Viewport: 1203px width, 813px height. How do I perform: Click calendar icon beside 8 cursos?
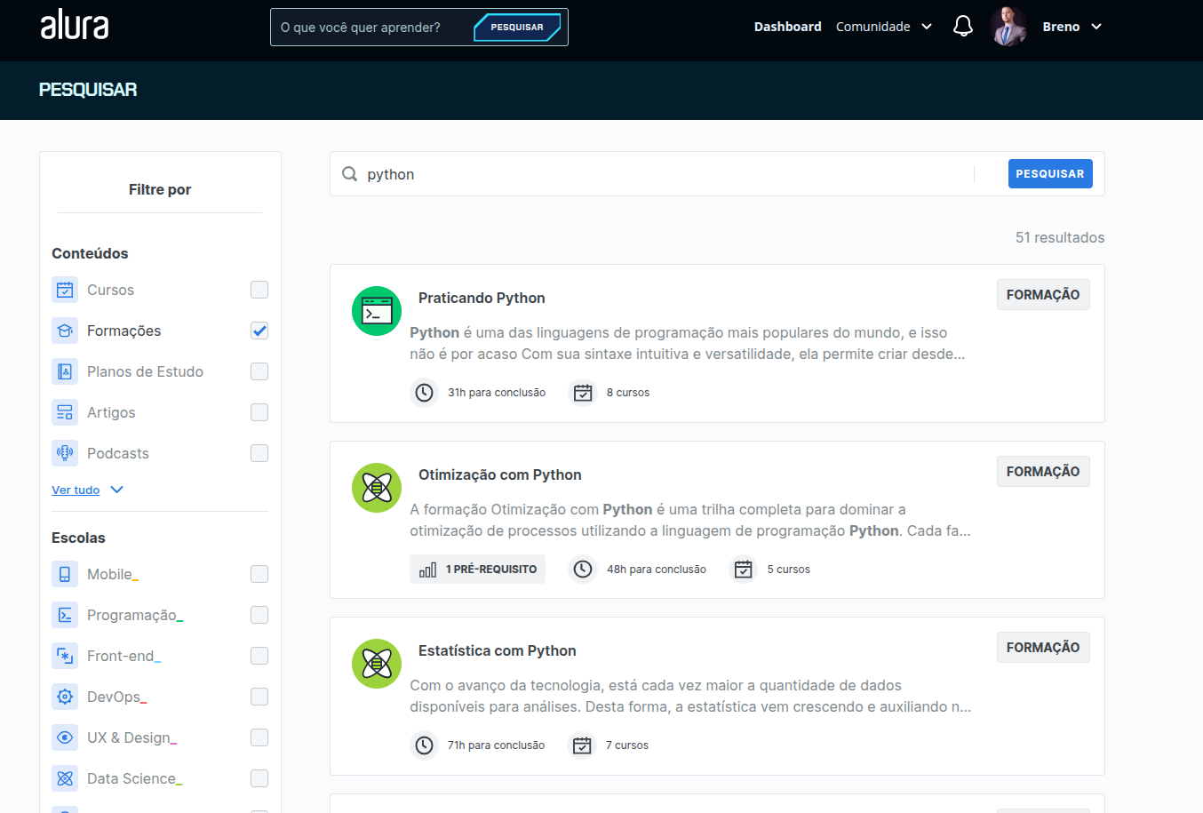coord(583,392)
